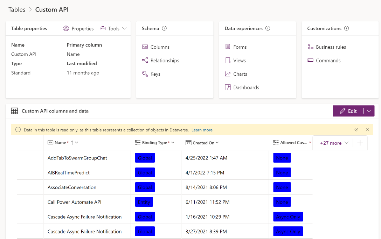The width and height of the screenshot is (381, 239).
Task: Open the Edit button's split dropdown arrow
Action: [369, 111]
